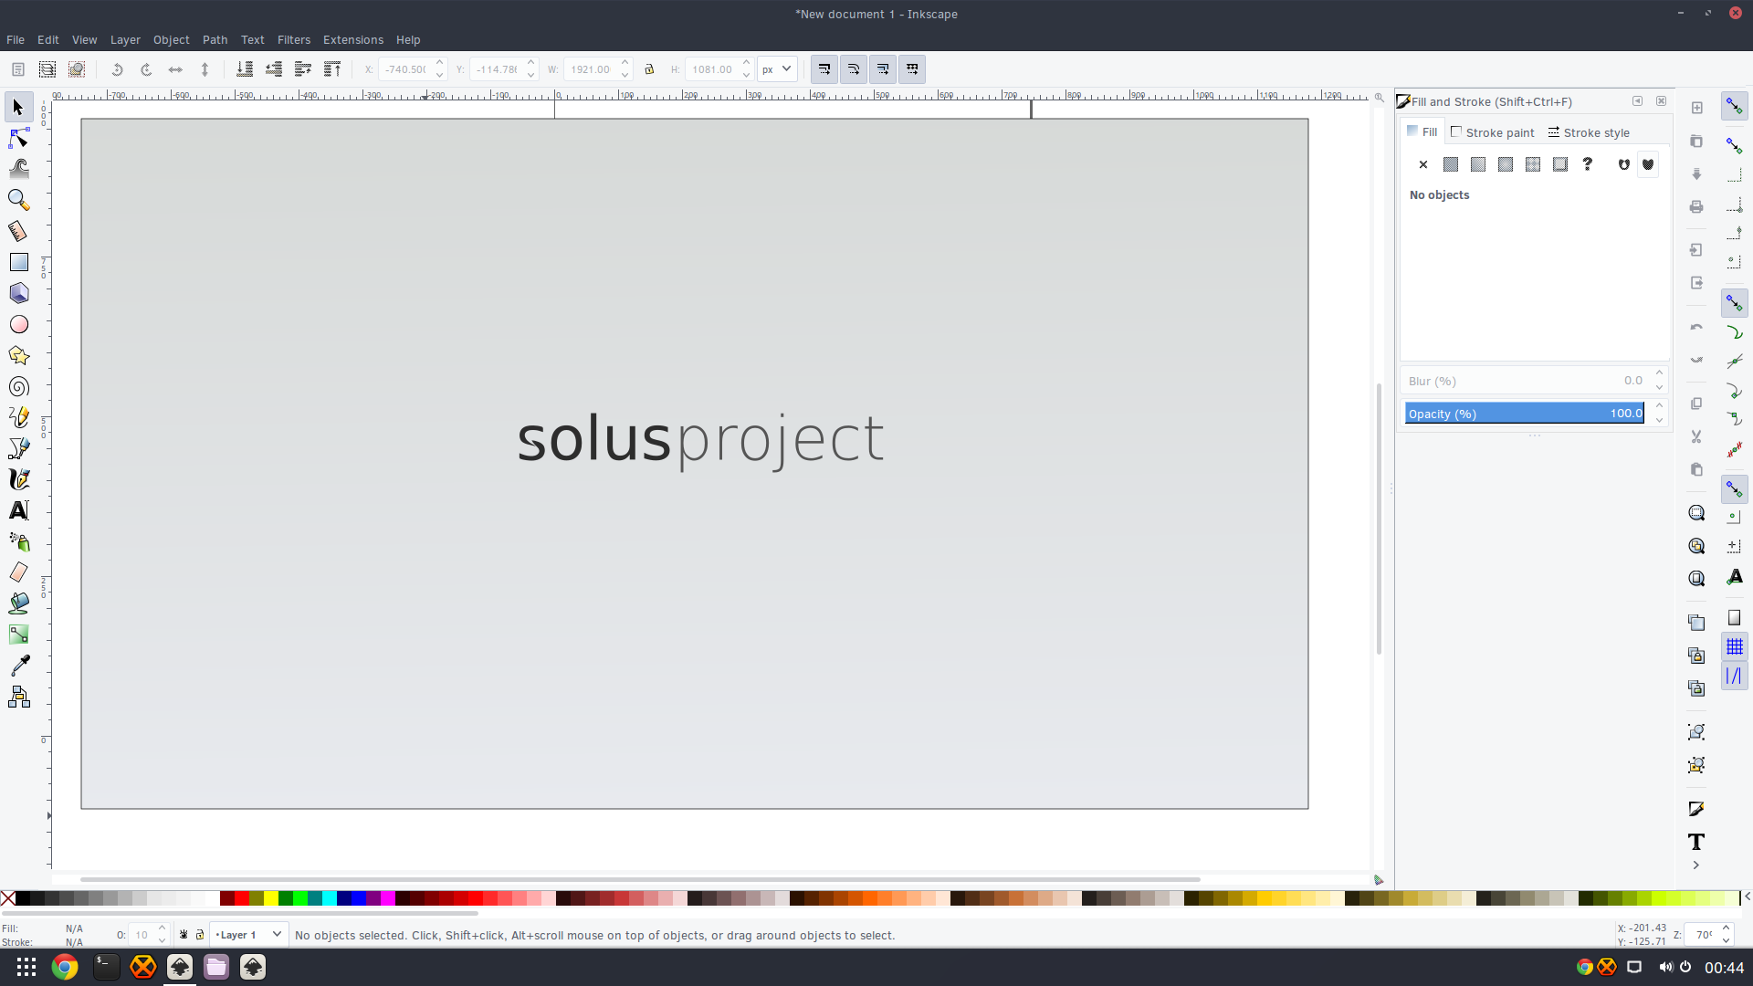Click the W width input field
The image size is (1753, 986).
[591, 69]
